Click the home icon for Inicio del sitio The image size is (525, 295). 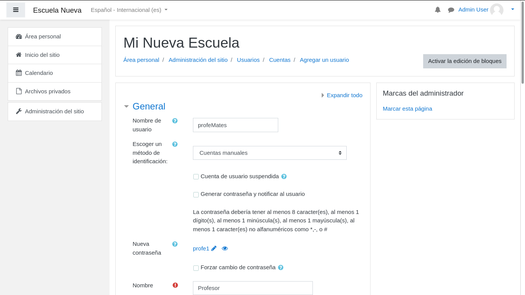point(19,55)
